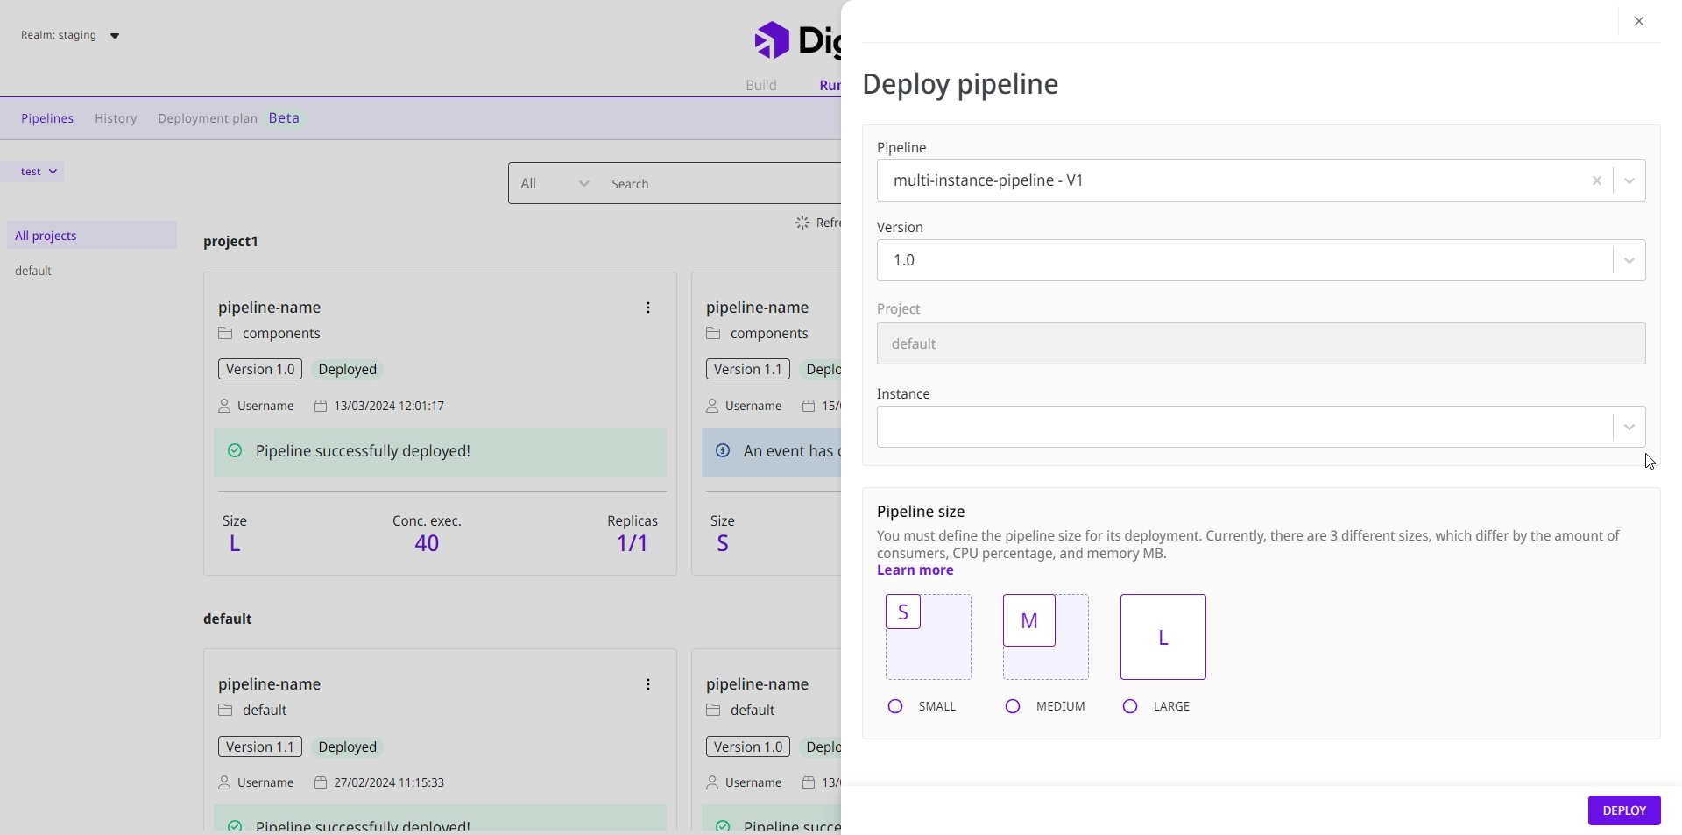Switch to the History tab
The image size is (1682, 835).
[116, 118]
